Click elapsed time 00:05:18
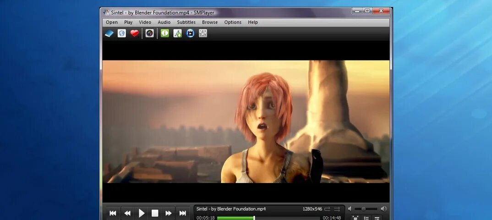Image resolution: width=492 pixels, height=220 pixels. [x=206, y=218]
